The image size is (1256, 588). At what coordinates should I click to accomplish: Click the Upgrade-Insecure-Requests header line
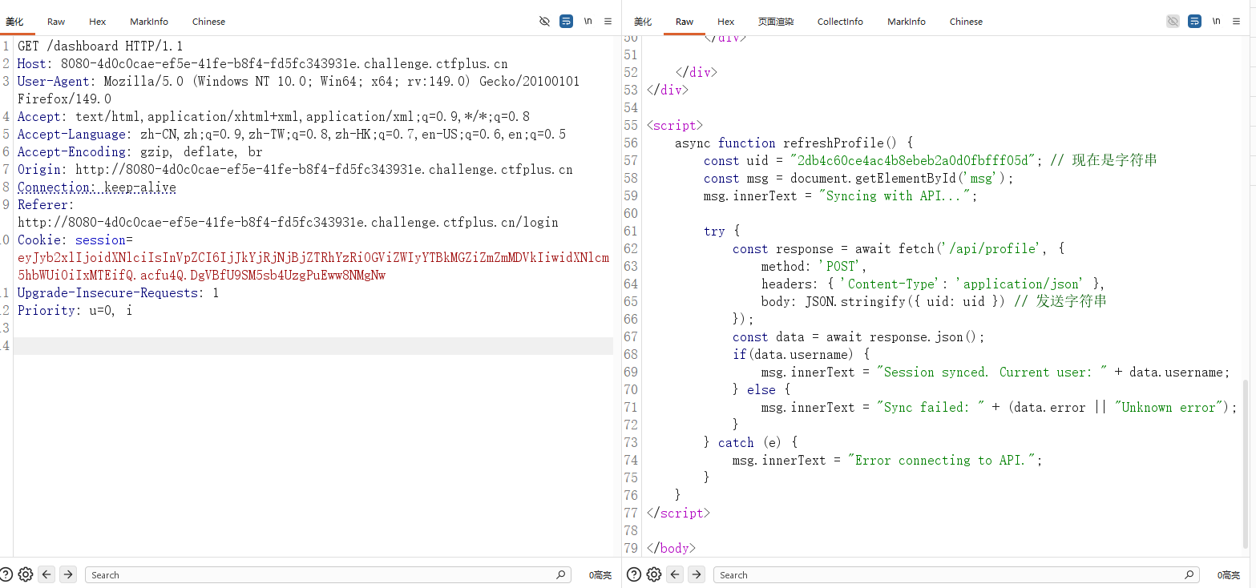(118, 293)
